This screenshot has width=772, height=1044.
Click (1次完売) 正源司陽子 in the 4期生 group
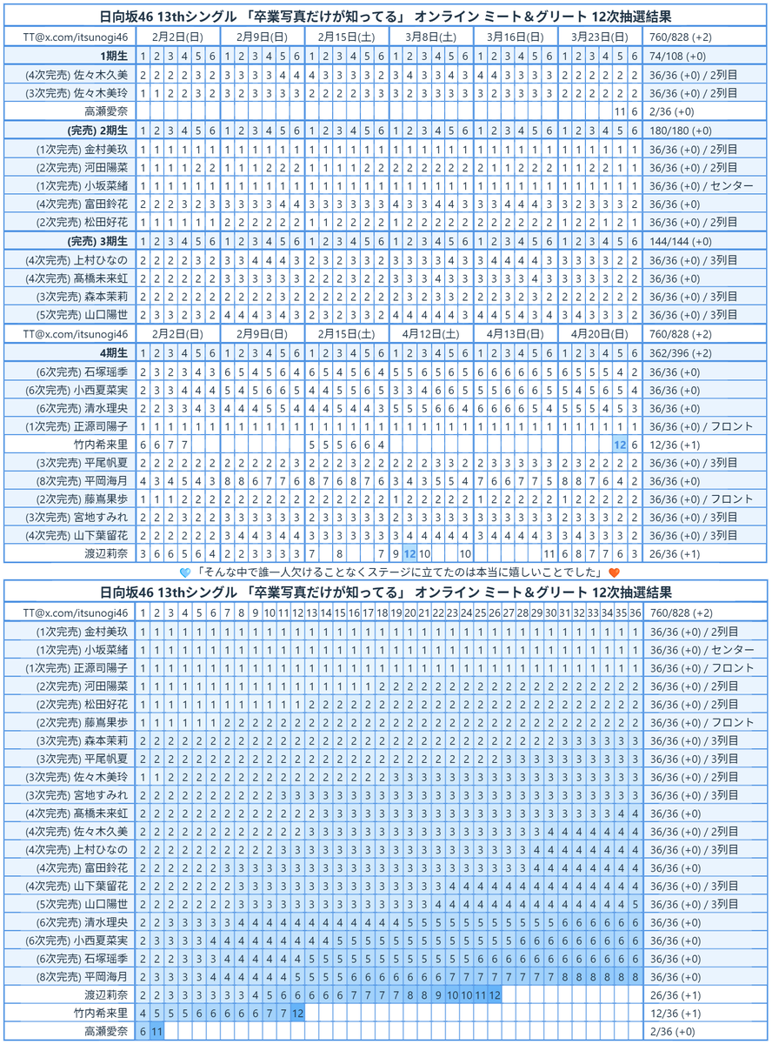coord(77,425)
